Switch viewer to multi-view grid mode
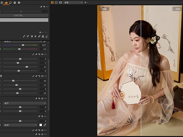 [x=52, y=2]
